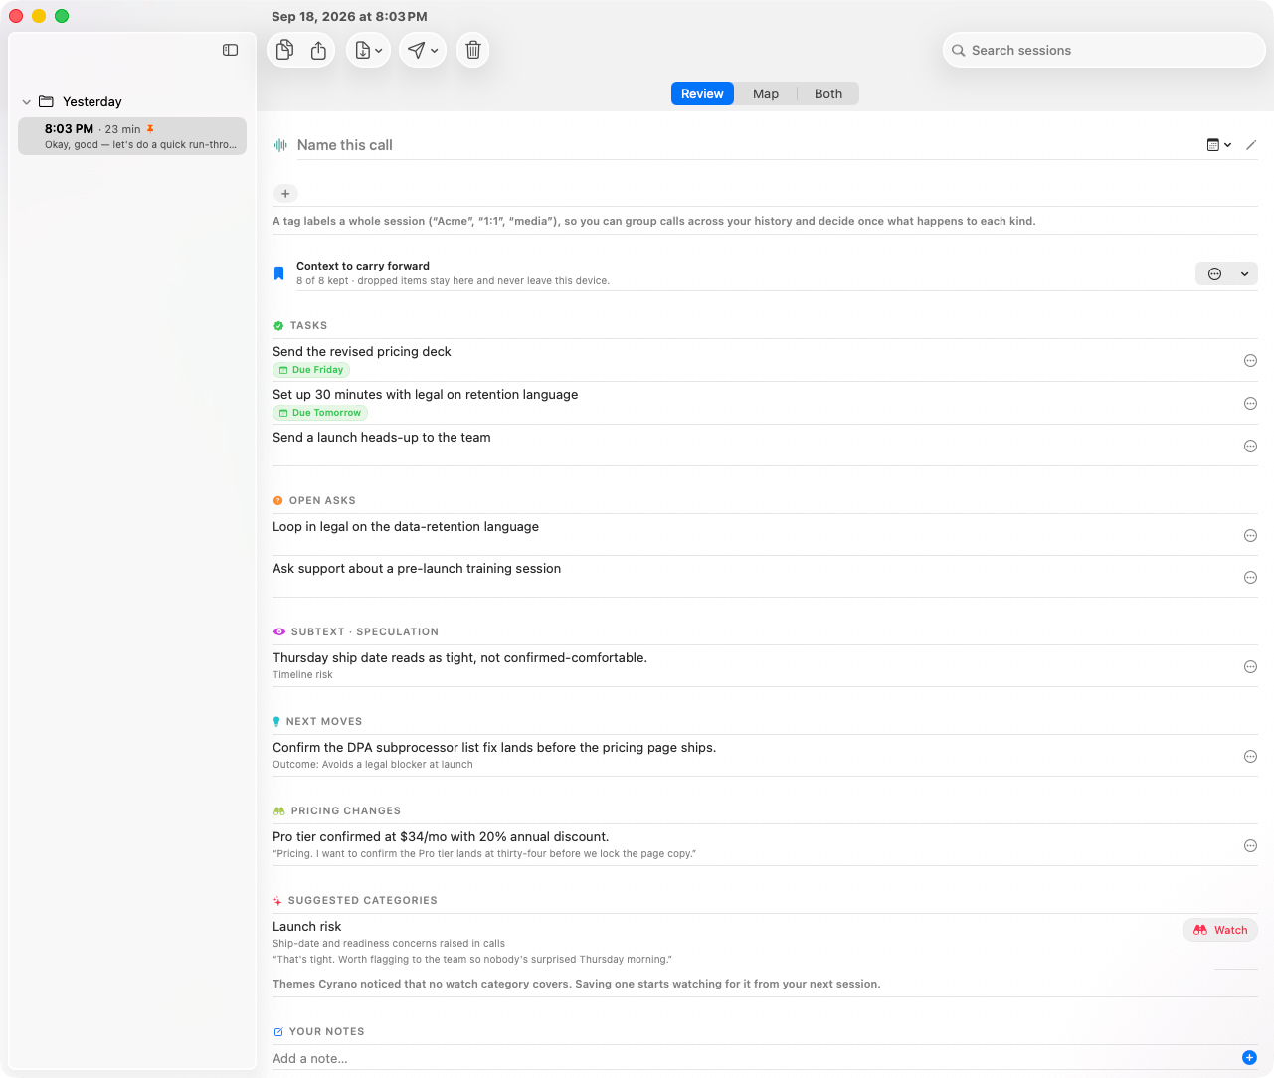Click the Context to carry forward bookmark icon
The image size is (1274, 1078).
coord(278,273)
